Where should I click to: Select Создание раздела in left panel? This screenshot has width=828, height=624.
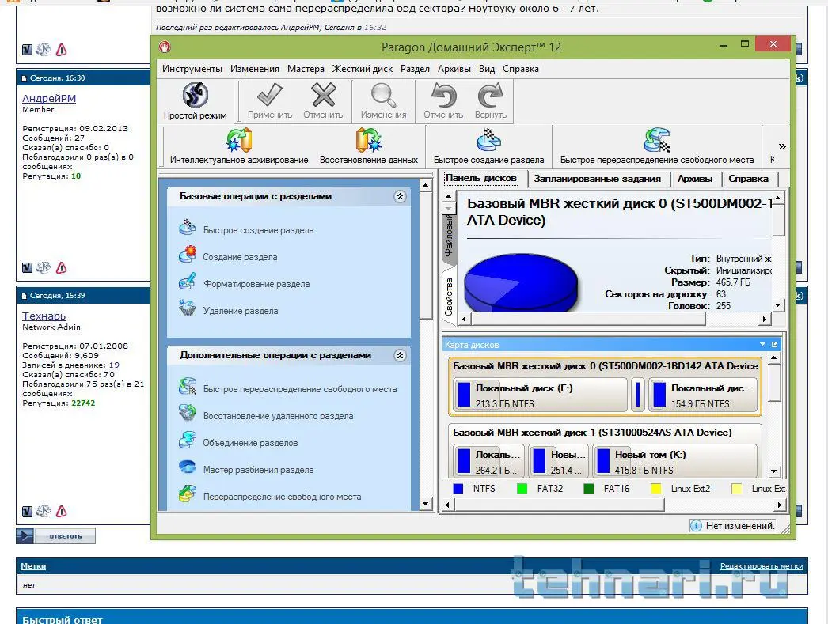pyautogui.click(x=240, y=257)
